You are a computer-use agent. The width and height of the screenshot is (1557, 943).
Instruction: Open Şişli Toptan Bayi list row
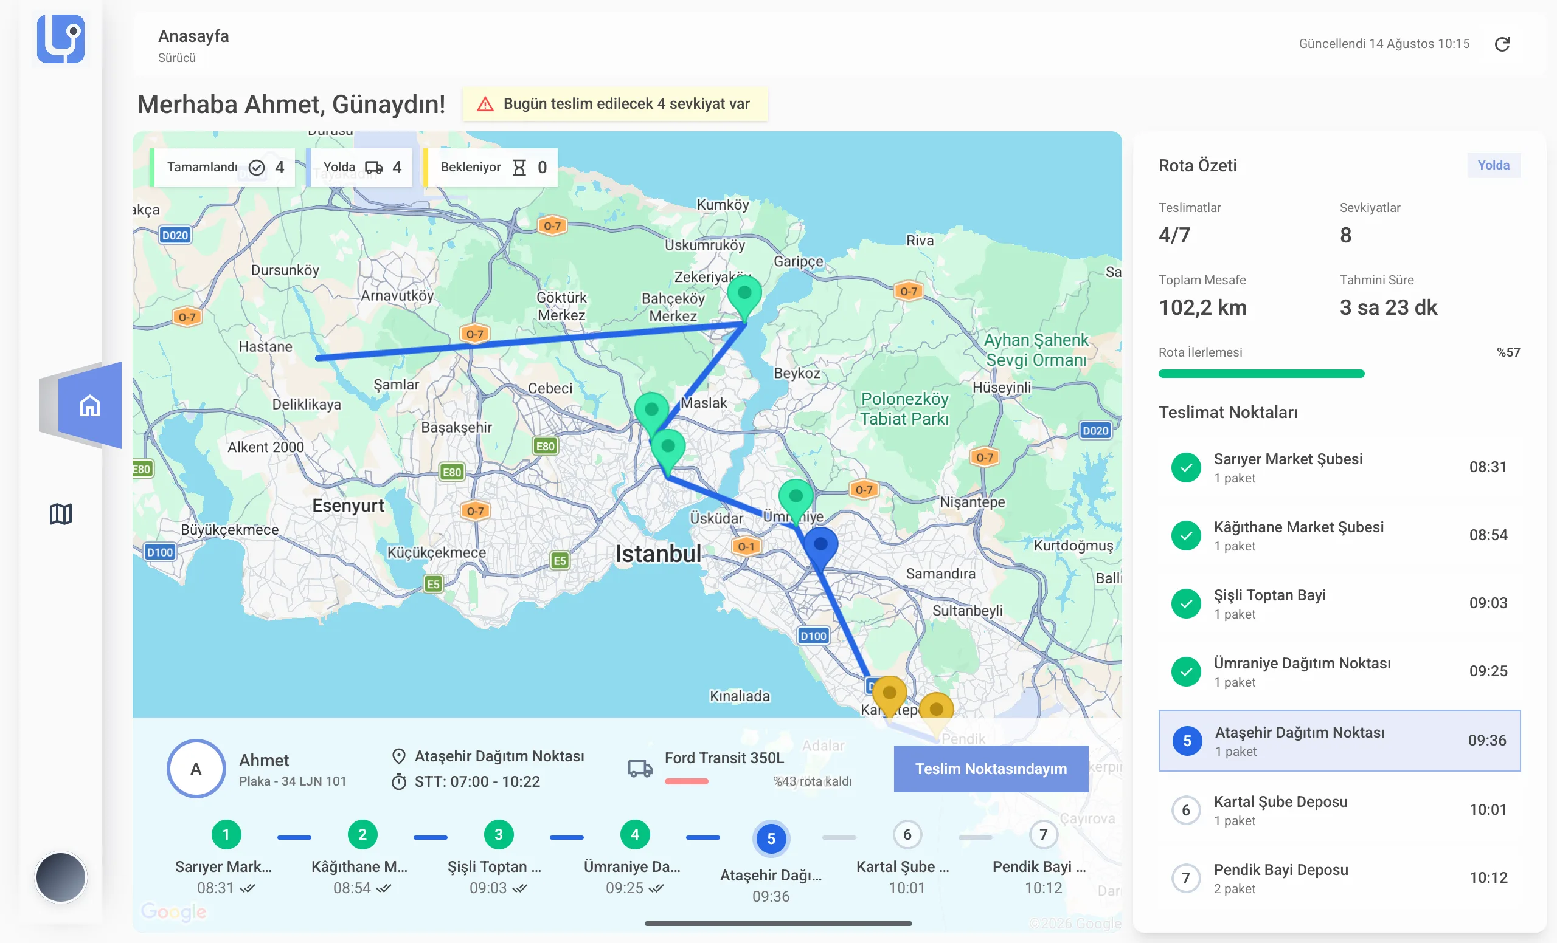pos(1339,604)
